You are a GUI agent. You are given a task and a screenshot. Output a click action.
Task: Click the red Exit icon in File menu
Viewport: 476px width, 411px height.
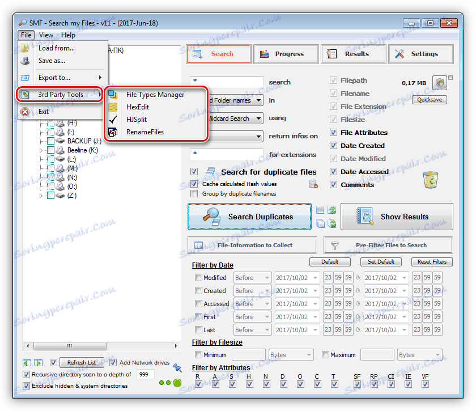(x=25, y=112)
